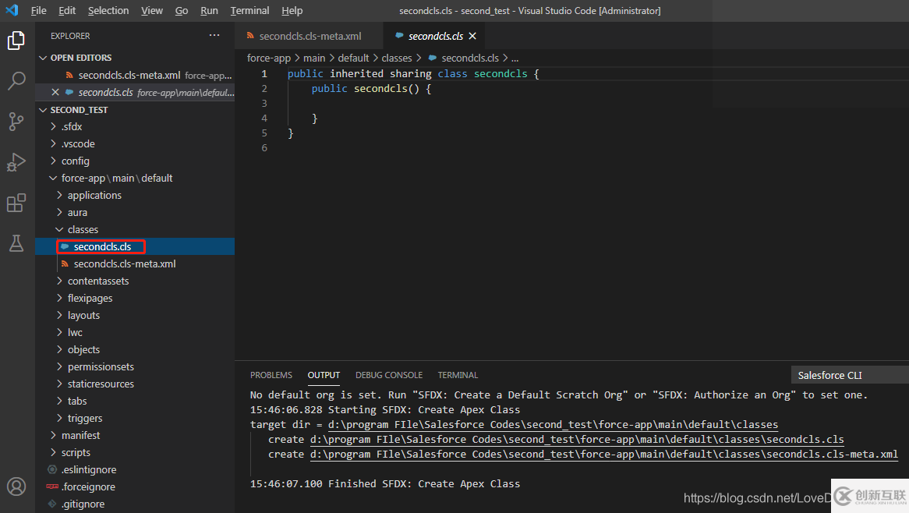
Task: Switch to the DEBUG CONSOLE tab
Action: coord(389,375)
